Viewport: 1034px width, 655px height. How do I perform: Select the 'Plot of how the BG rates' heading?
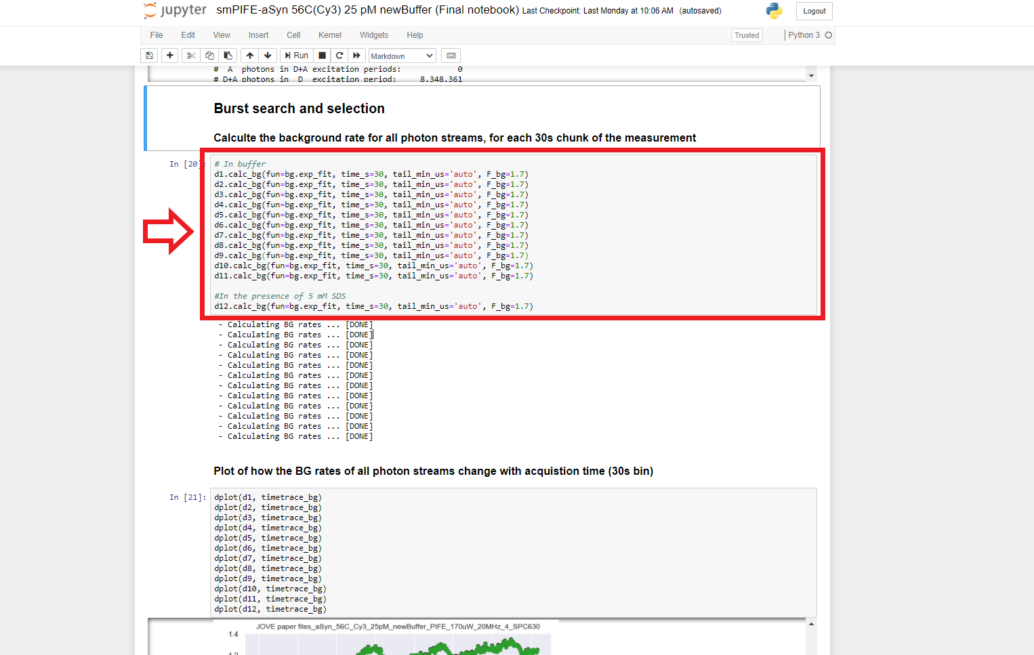pyautogui.click(x=433, y=471)
